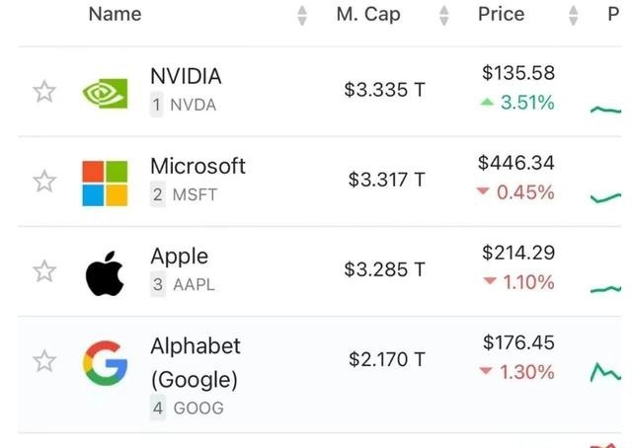Sort by Price using sort arrows

(573, 16)
